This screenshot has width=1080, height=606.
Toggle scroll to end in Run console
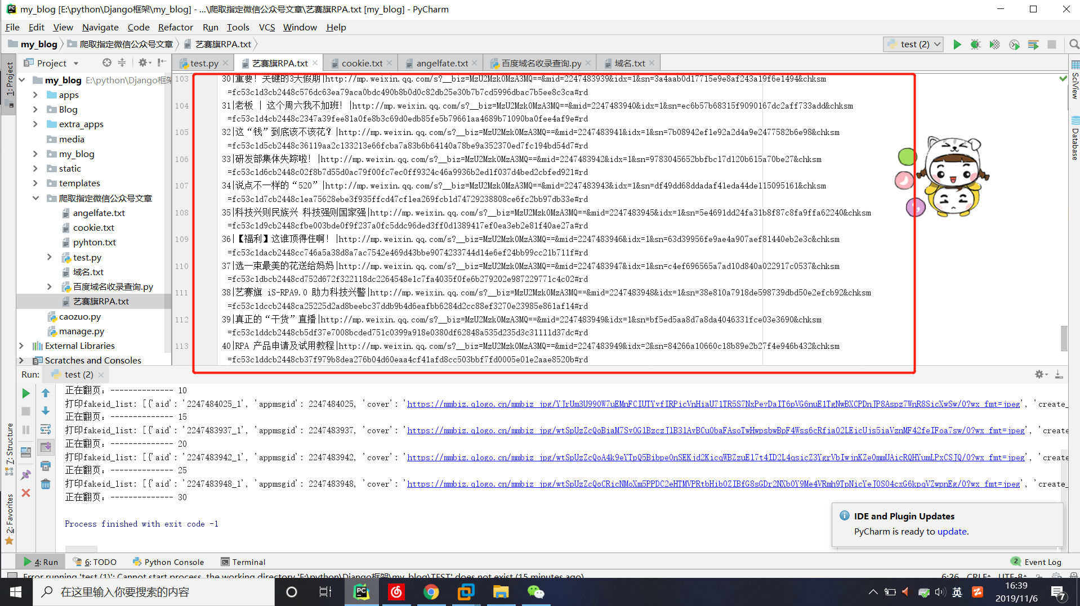[46, 447]
